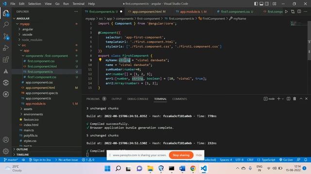311x174 pixels.
Task: Open the Extensions view
Action: tap(6, 59)
